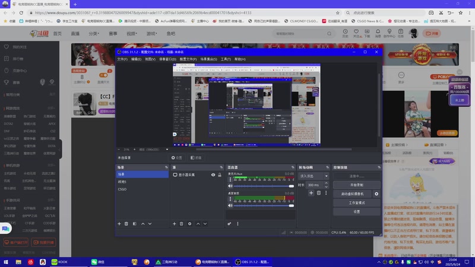The image size is (475, 267).
Task: Mute 桌面音频 speaker icon
Action: (230, 205)
